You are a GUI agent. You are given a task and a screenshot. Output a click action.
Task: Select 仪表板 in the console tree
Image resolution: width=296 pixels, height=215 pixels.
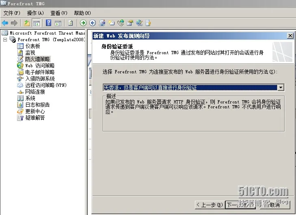[x=33, y=46]
